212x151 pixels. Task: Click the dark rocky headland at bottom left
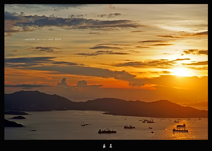click(x=12, y=124)
